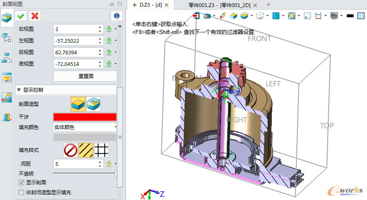Select the no-fill style icon
Viewport: 367px width, 200px height.
click(70, 150)
